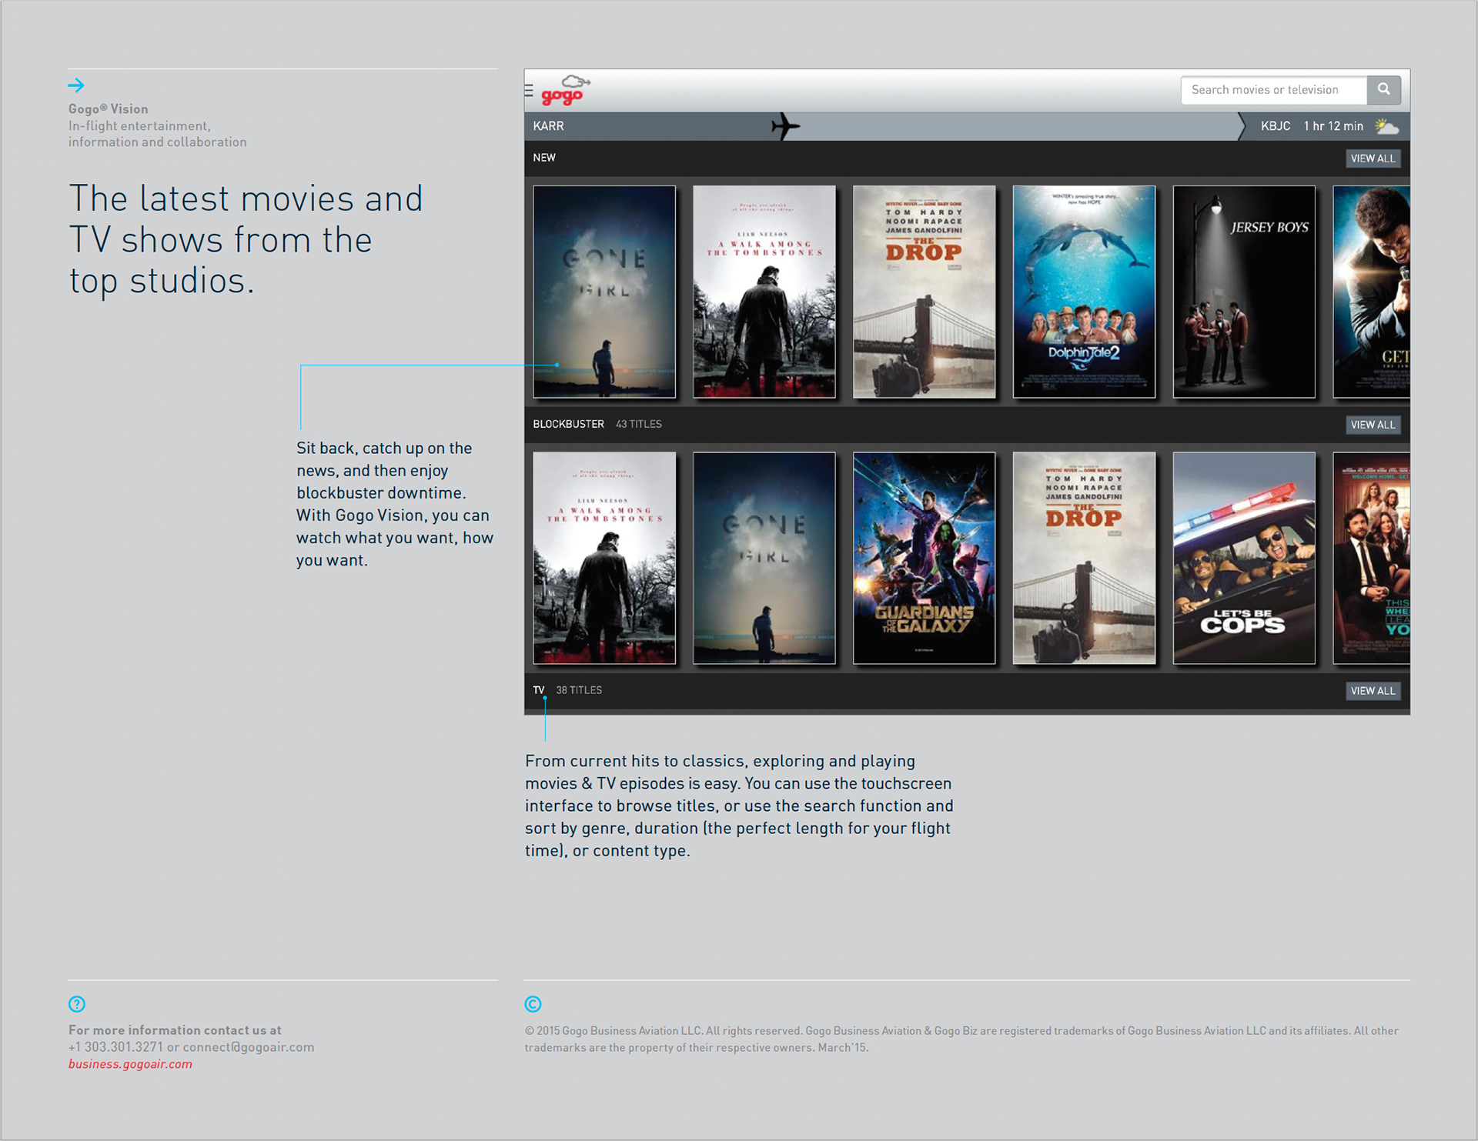
Task: Click the 1 hr 12 min remaining time
Action: [x=1333, y=126]
